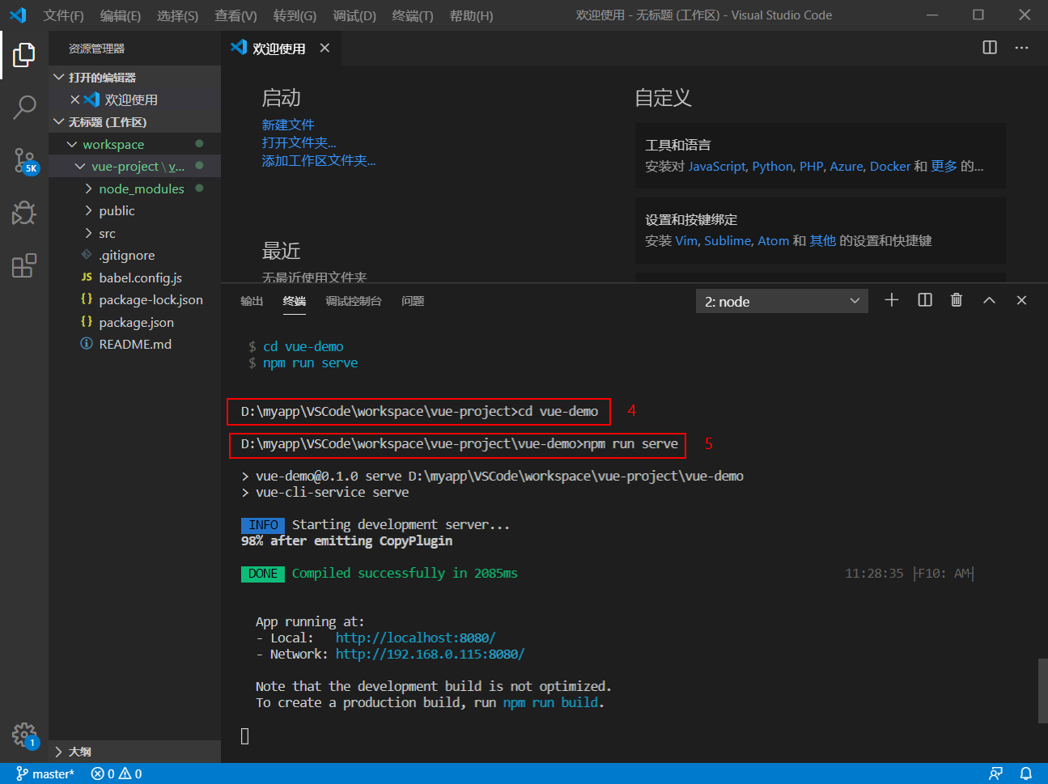Viewport: 1048px width, 784px height.
Task: Open the 文件(F) menu
Action: tap(64, 15)
